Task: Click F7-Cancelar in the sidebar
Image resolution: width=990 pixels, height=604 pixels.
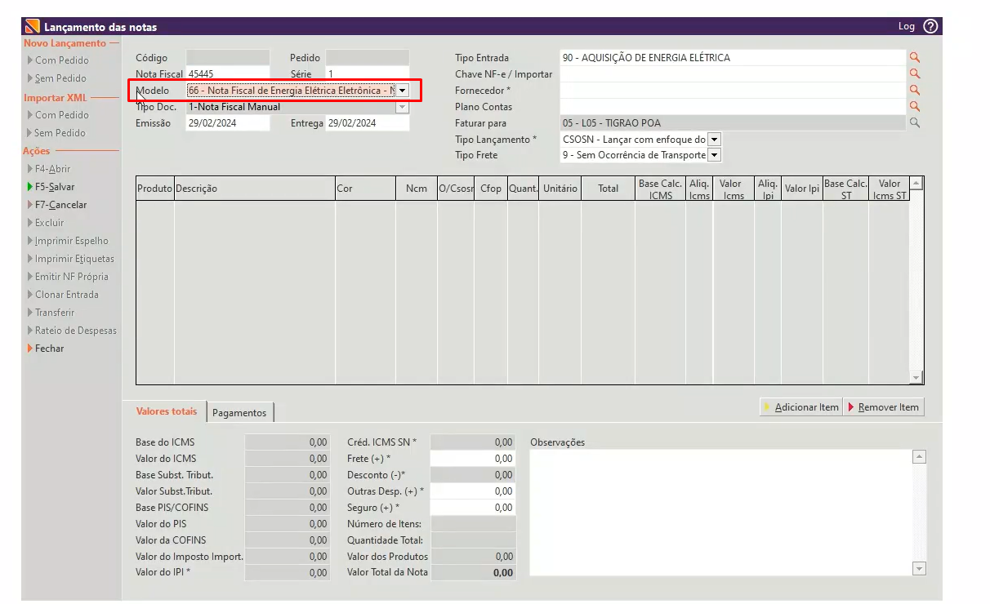Action: click(60, 205)
